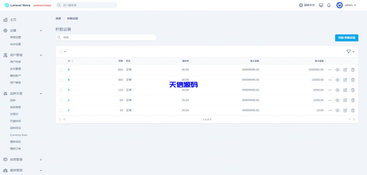
Task: Collapse the 用户管理 sidebar section
Action: coord(41,55)
